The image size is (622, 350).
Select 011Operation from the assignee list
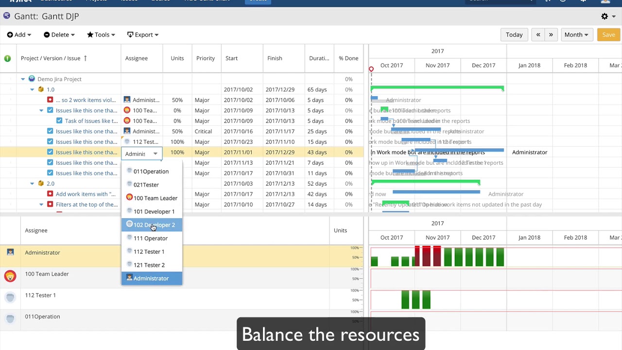(152, 171)
